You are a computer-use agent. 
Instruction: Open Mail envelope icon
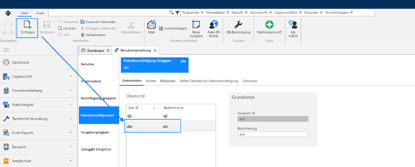click(151, 25)
